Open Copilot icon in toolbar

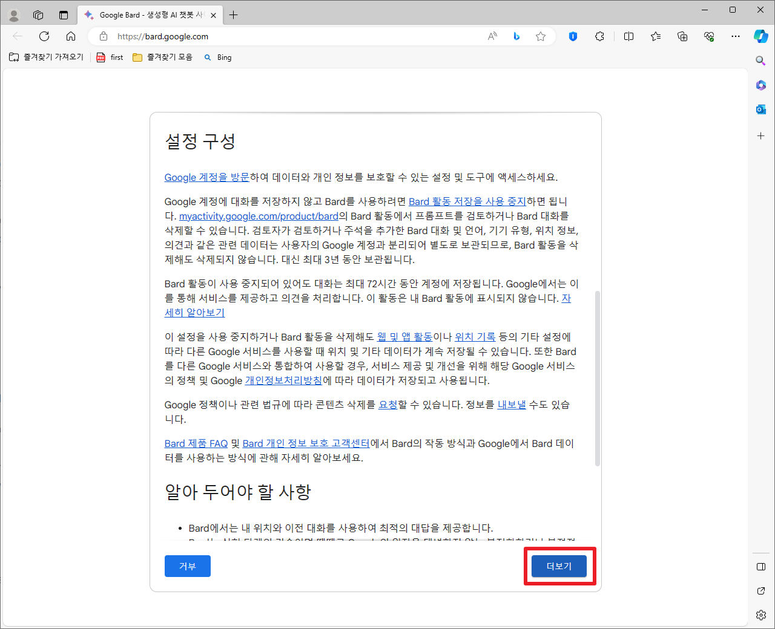pos(761,36)
